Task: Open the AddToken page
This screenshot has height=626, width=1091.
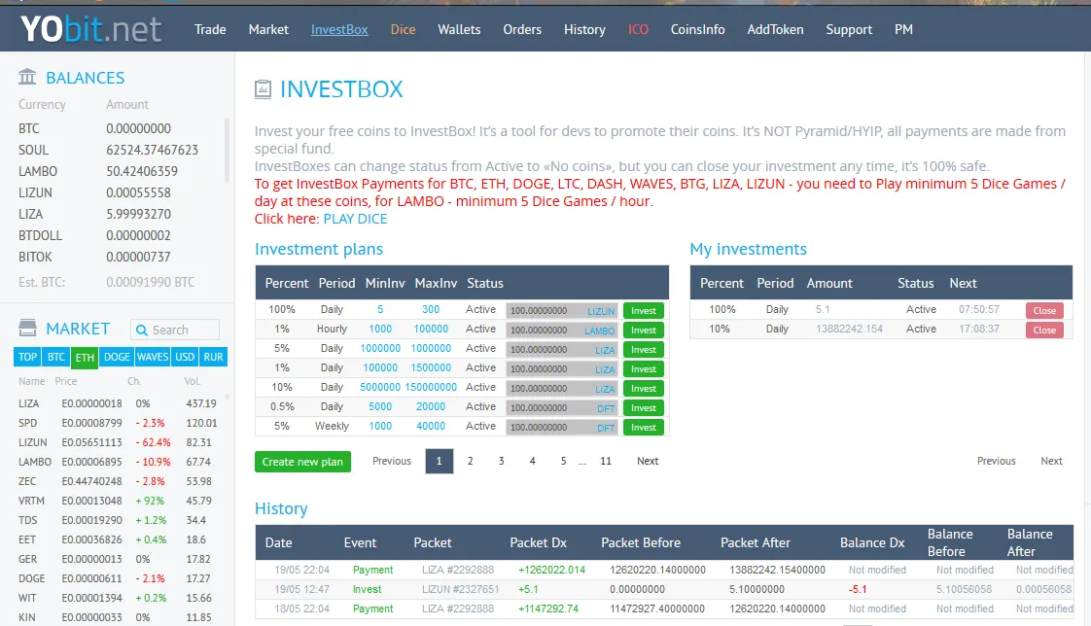Action: point(775,29)
